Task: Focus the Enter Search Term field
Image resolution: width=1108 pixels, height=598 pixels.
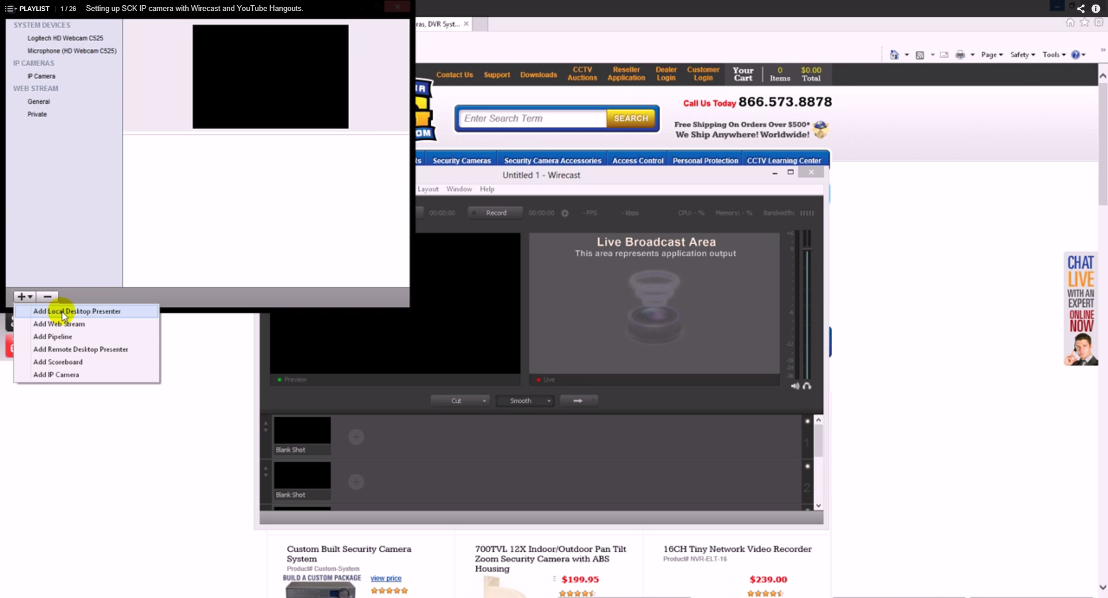Action: [533, 118]
